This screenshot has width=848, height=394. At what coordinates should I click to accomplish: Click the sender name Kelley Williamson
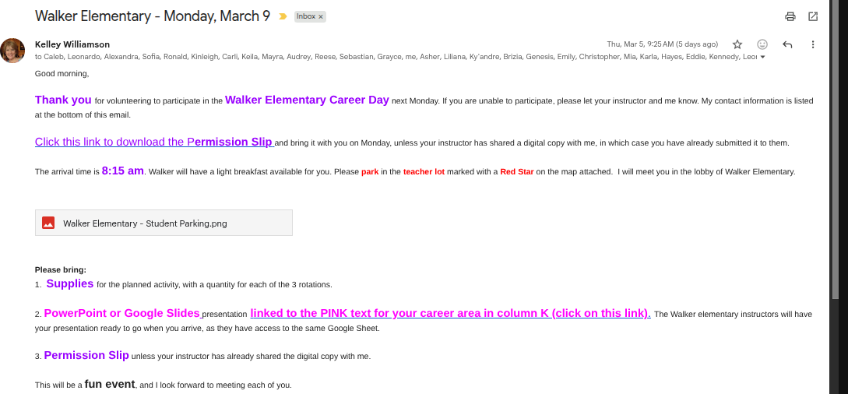(x=72, y=44)
